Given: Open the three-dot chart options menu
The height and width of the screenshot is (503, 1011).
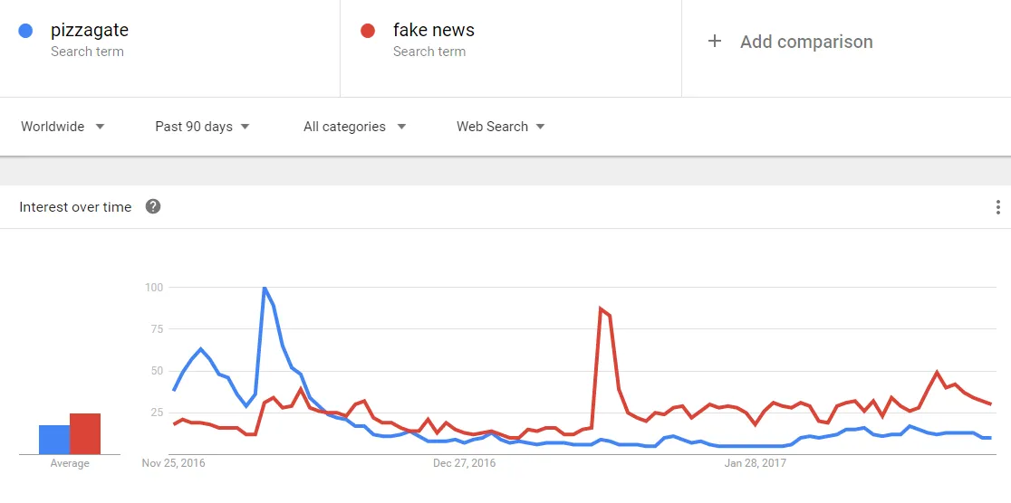Looking at the screenshot, I should point(997,207).
